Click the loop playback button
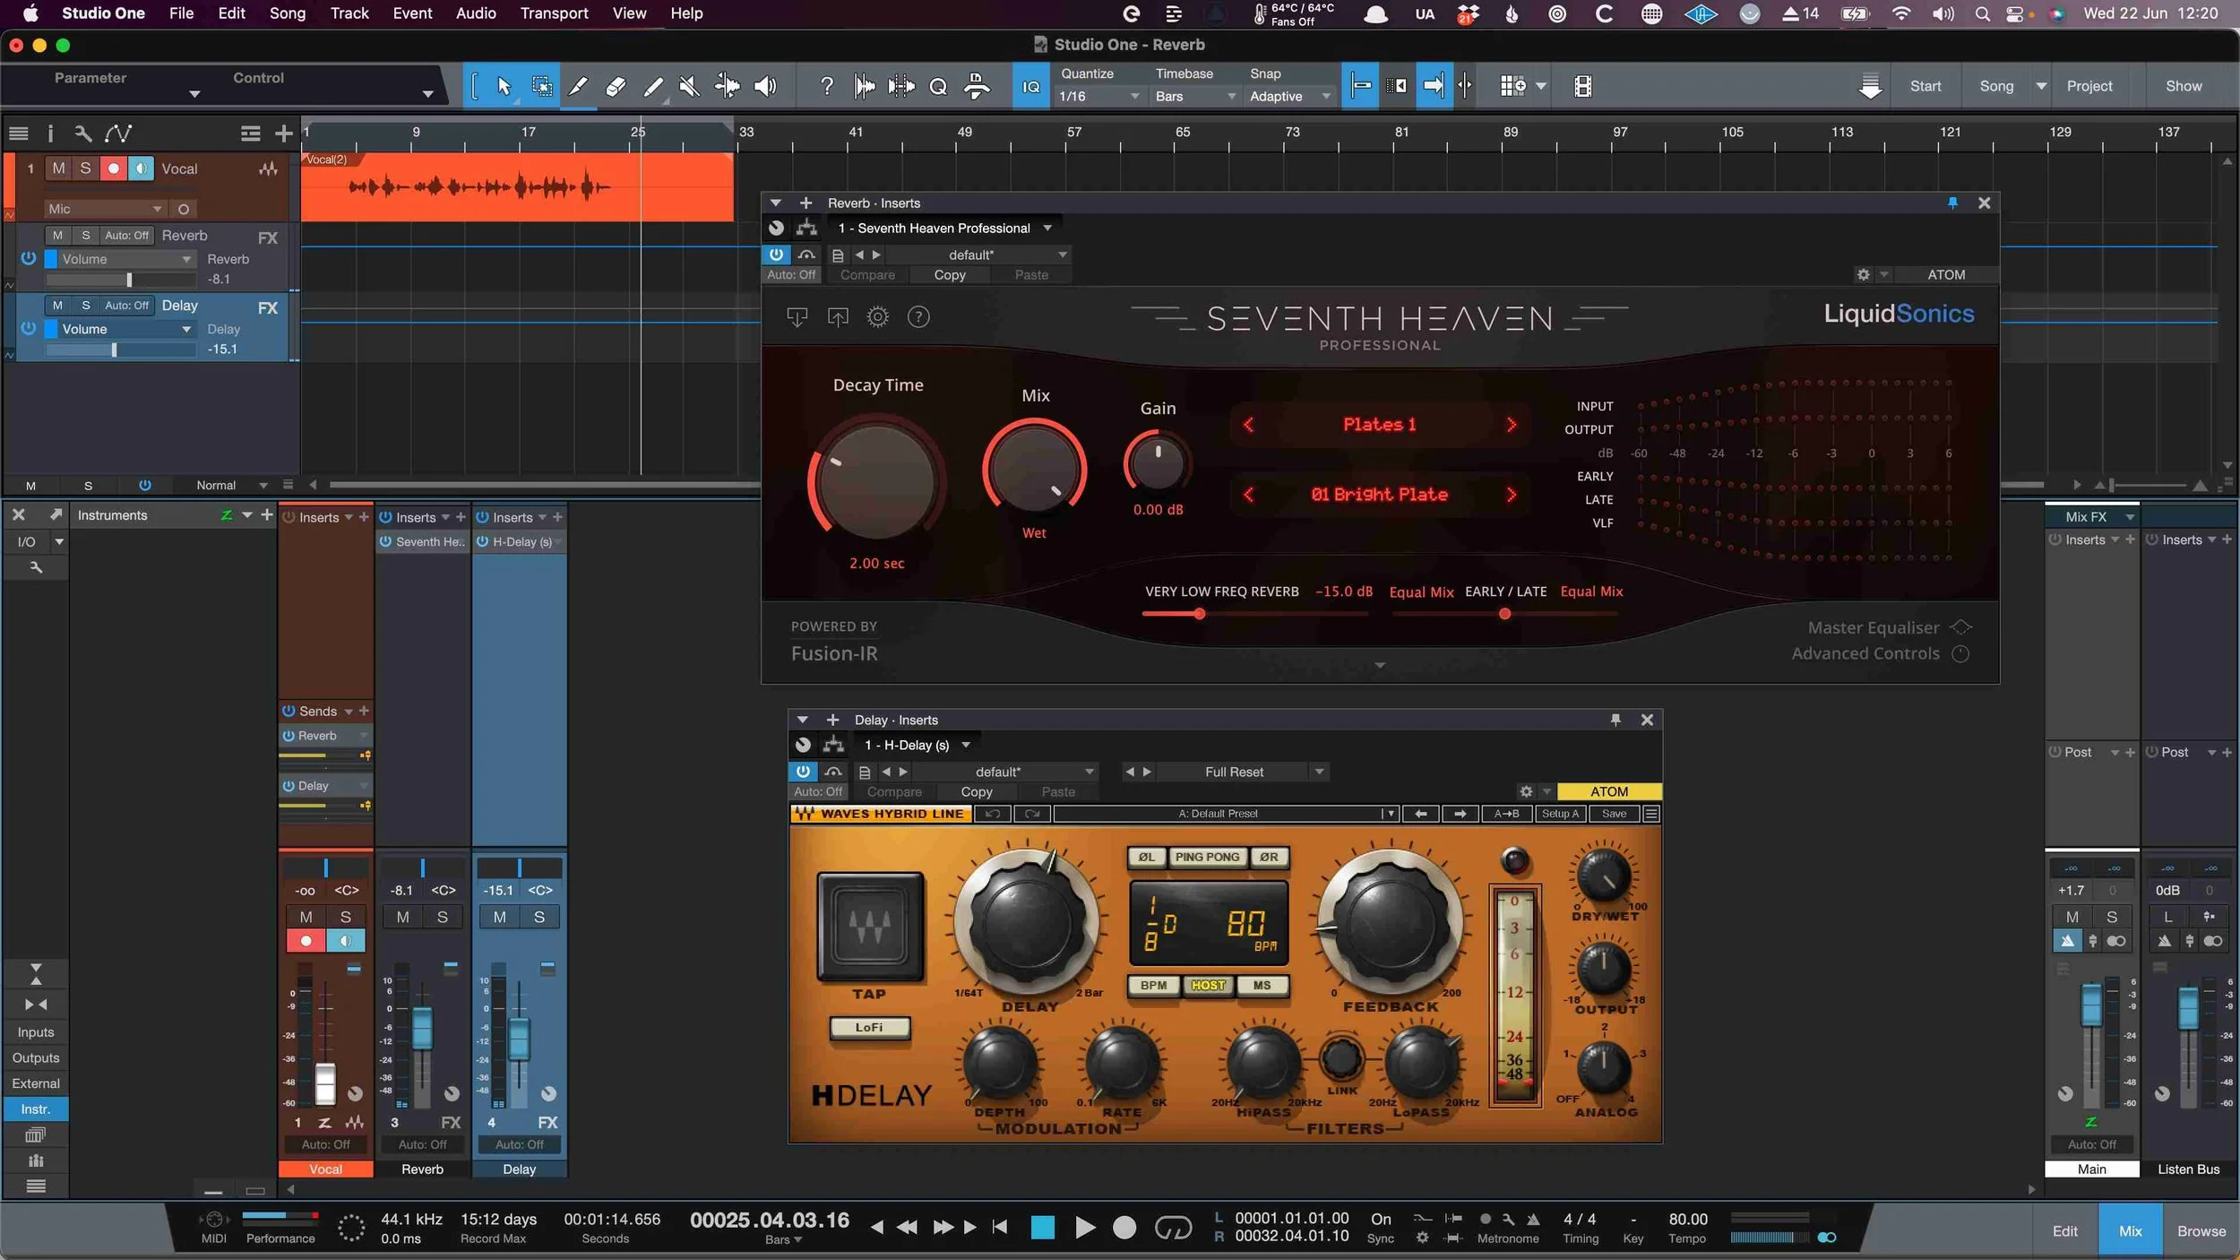The width and height of the screenshot is (2240, 1260). (x=1172, y=1227)
